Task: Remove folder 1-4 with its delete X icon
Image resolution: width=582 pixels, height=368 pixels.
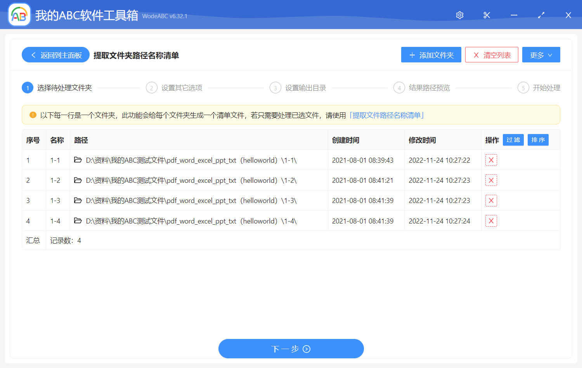Action: (x=491, y=221)
